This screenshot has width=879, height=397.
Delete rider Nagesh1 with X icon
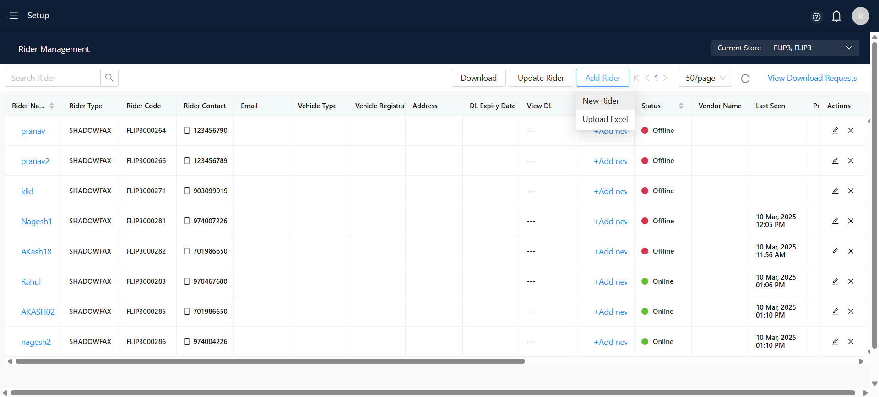pyautogui.click(x=851, y=221)
